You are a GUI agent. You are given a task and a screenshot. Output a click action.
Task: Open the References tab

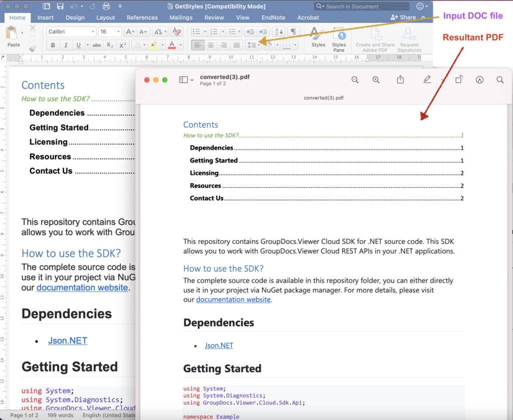pyautogui.click(x=142, y=18)
